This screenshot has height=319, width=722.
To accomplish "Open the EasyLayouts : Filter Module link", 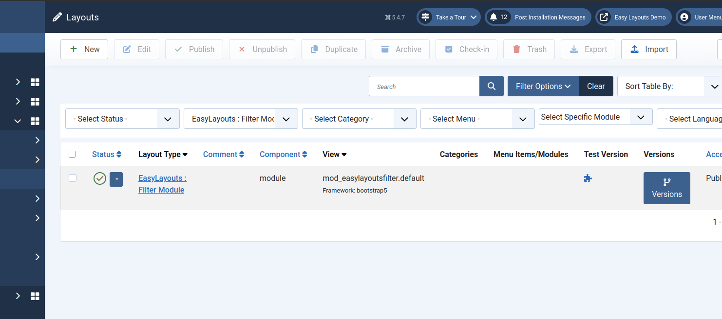I will pyautogui.click(x=162, y=184).
